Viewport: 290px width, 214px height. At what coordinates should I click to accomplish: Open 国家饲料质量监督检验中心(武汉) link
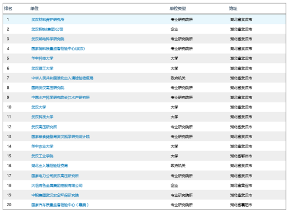[58, 49]
